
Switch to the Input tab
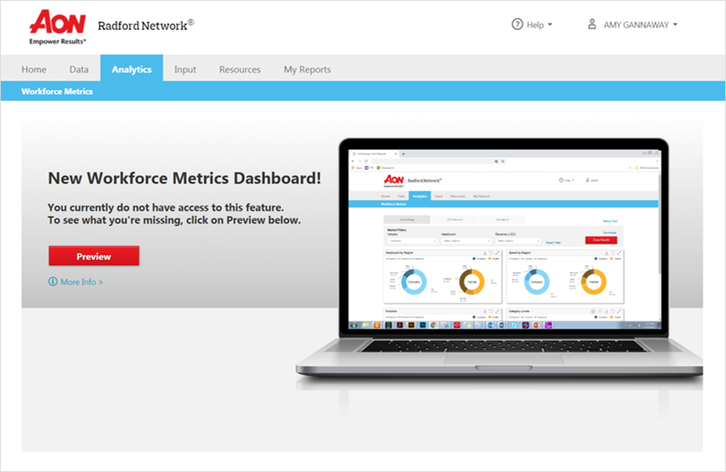click(x=185, y=70)
